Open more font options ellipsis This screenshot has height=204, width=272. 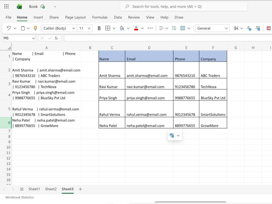[150, 28]
